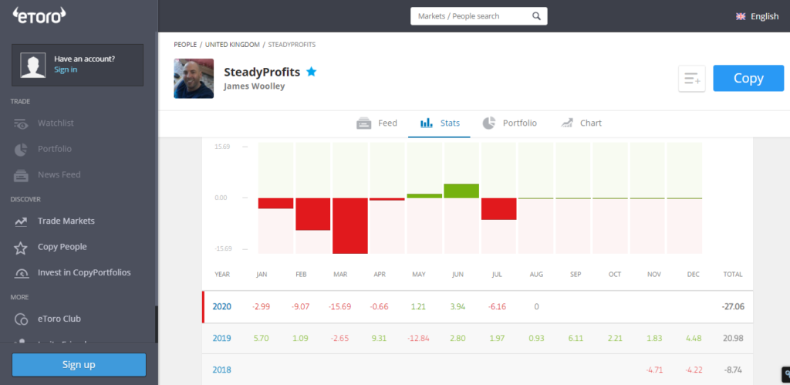Click the UNITED KINGDOM breadcrumb link
The height and width of the screenshot is (385, 790).
point(232,45)
